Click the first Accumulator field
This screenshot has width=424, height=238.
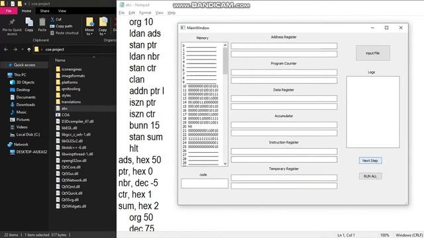click(284, 125)
